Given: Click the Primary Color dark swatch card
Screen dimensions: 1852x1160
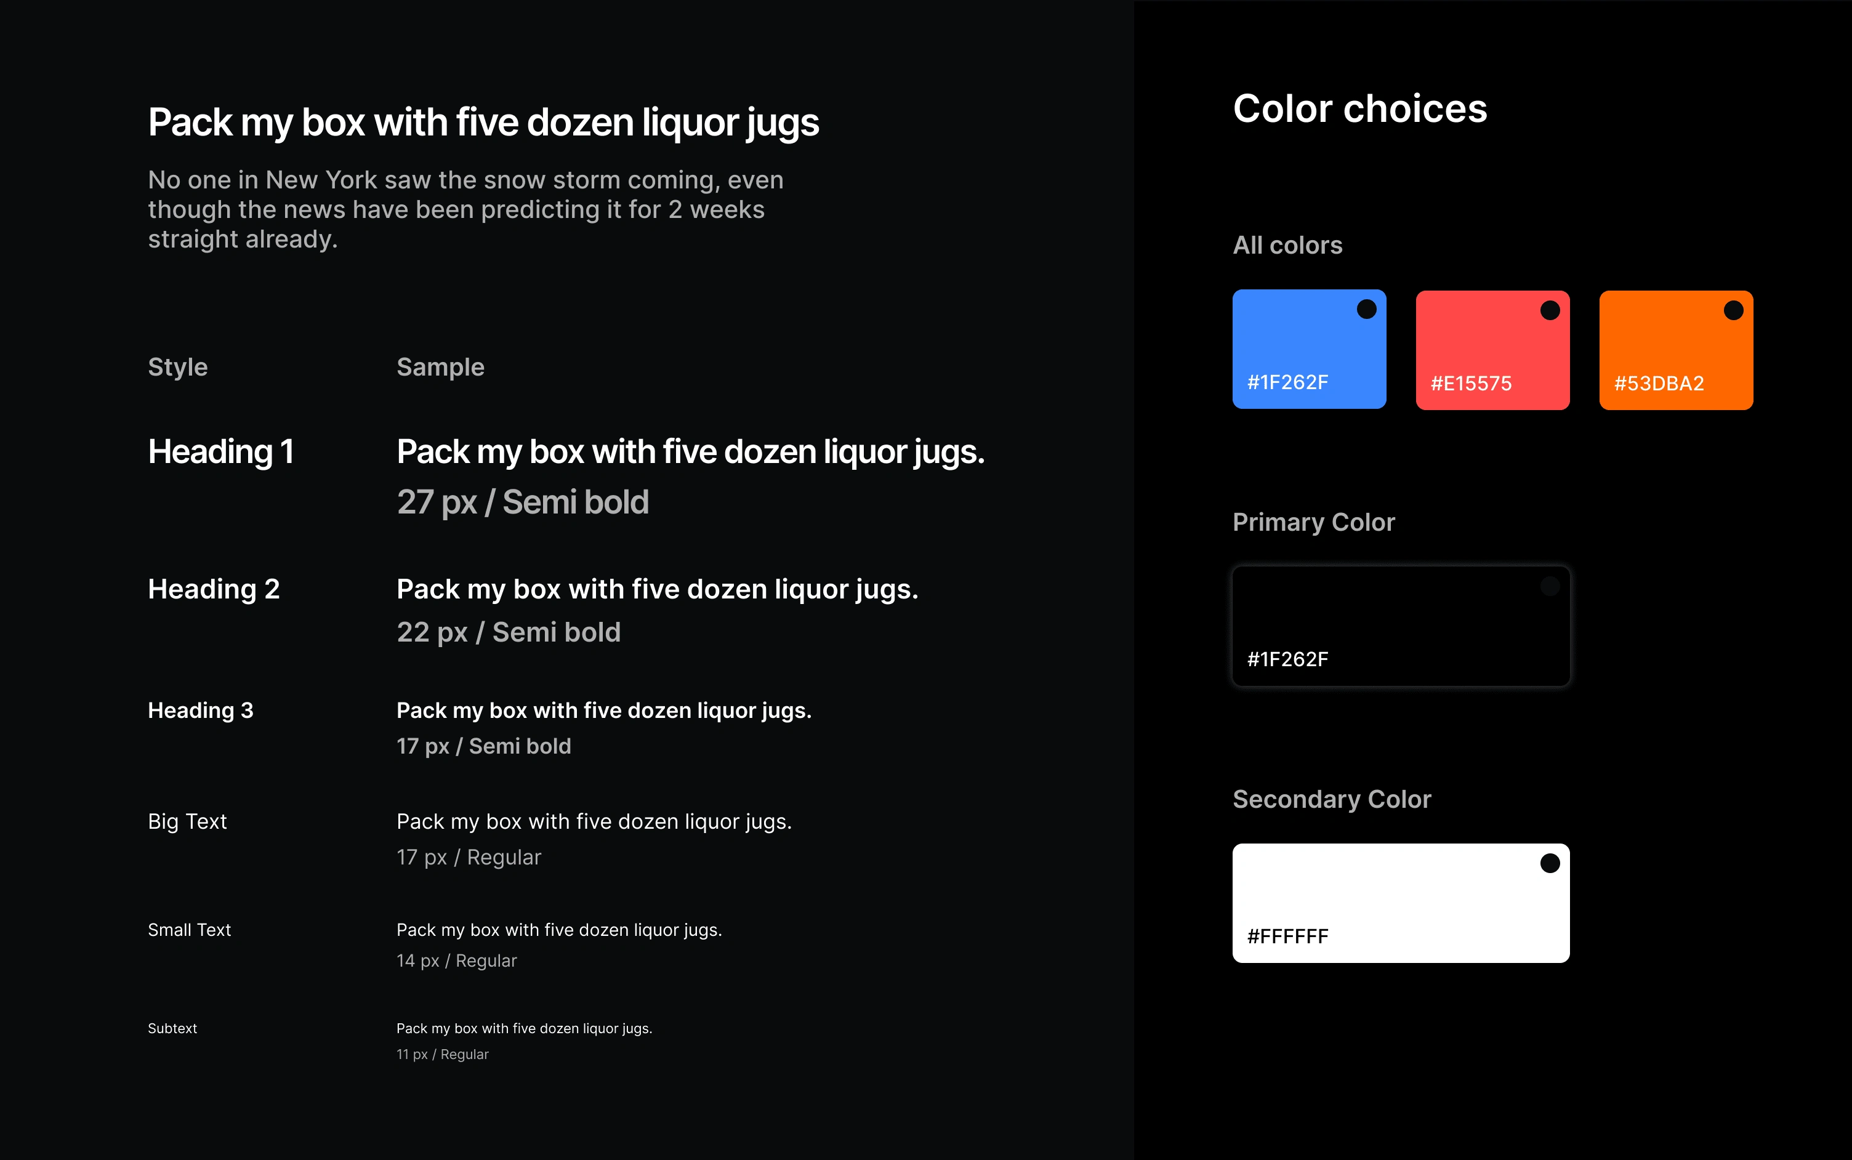Looking at the screenshot, I should click(1401, 626).
